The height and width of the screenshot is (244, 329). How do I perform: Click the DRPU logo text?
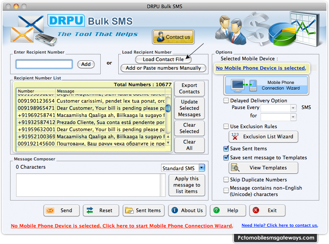click(x=66, y=21)
